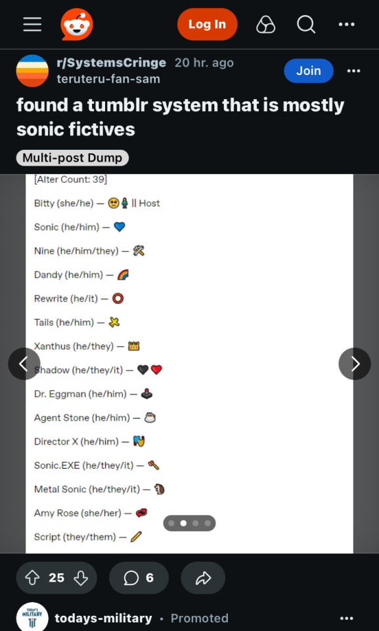
Task: Downvote the sonic fictives post
Action: coord(81,578)
